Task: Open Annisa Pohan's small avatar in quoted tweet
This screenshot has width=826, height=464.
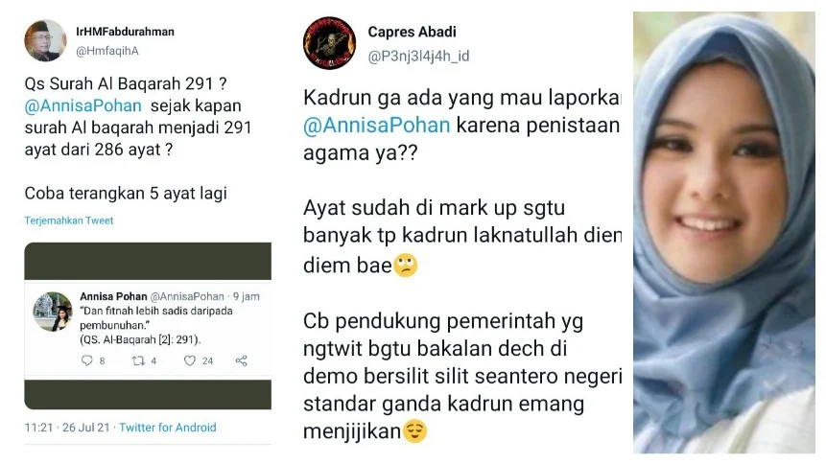Action: tap(53, 312)
